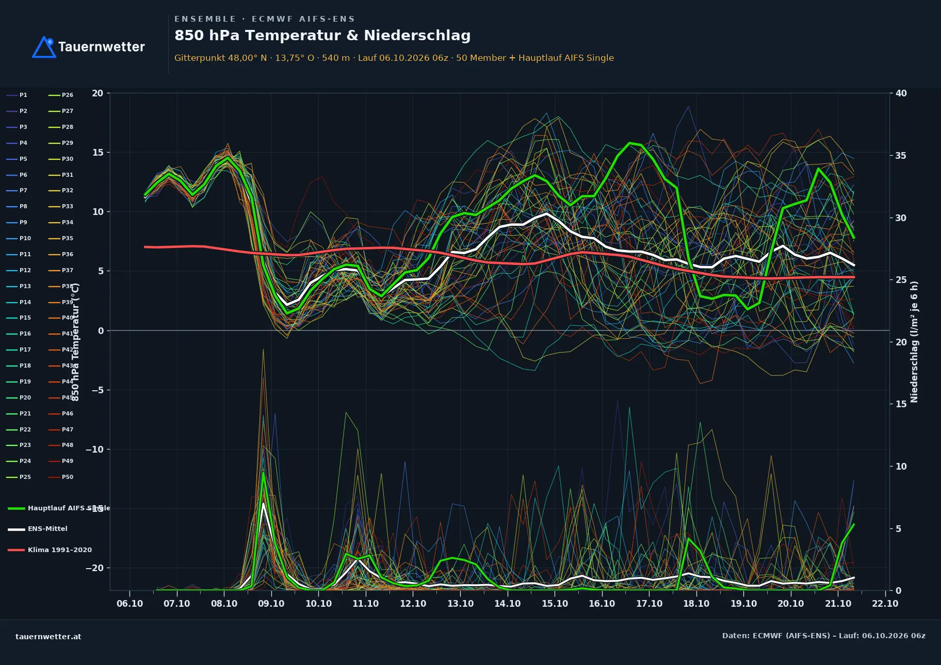Click the 06.10 date tick label
Viewport: 941px width, 665px height.
pyautogui.click(x=129, y=604)
